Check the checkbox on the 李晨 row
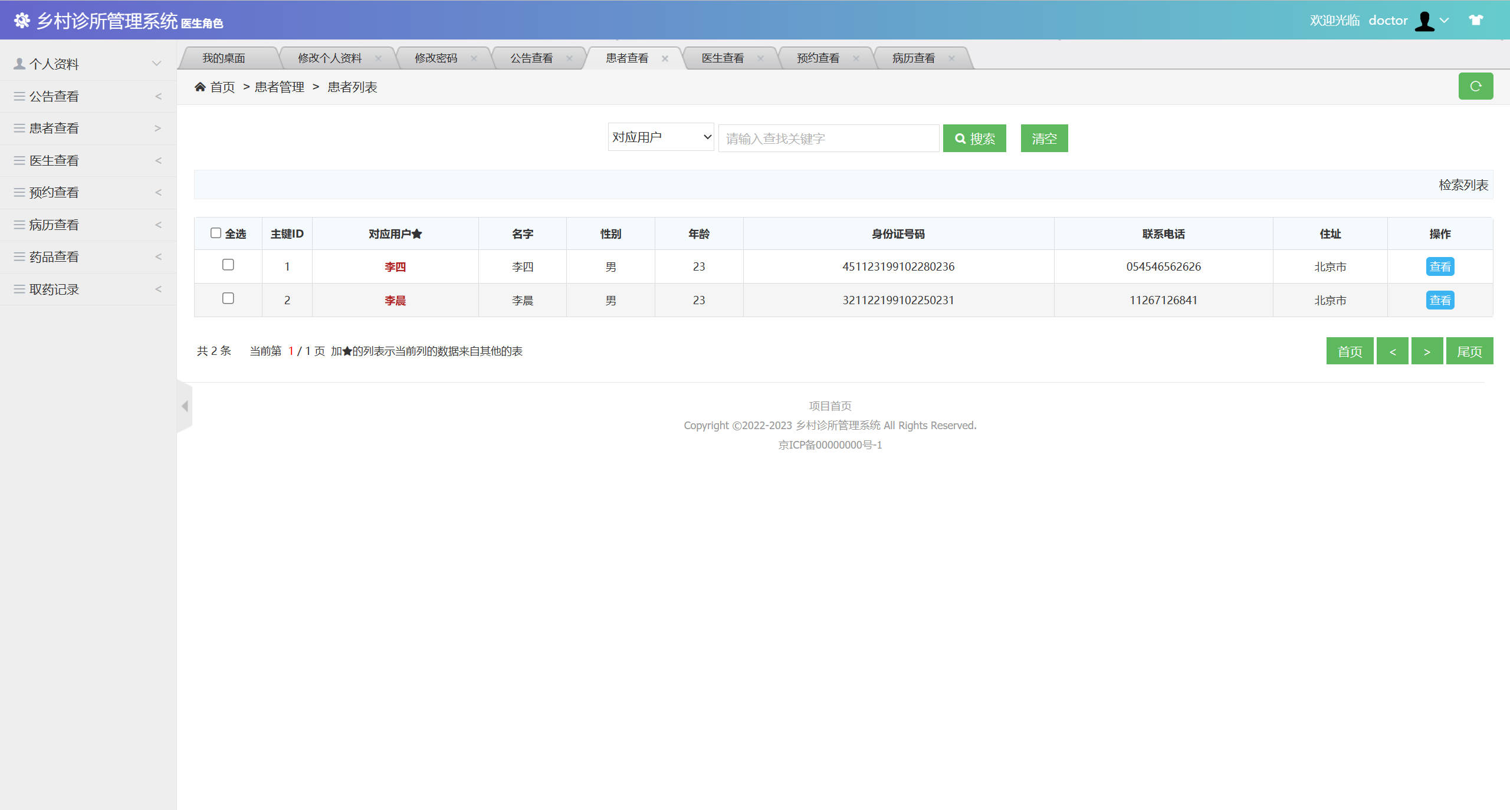The height and width of the screenshot is (810, 1510). tap(228, 298)
